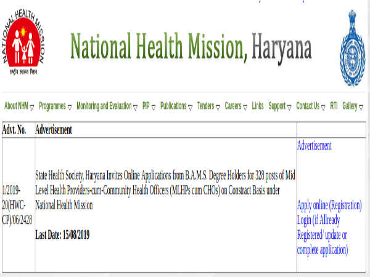Screen dimensions: 370x277
Task: Go to the RTI page
Action: coord(334,106)
